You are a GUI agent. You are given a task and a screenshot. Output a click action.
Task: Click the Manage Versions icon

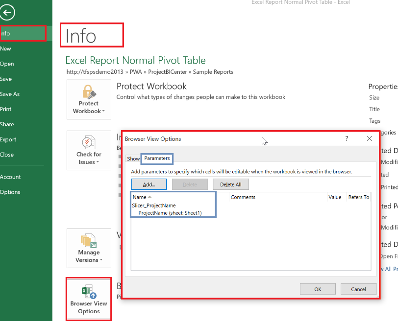[89, 241]
